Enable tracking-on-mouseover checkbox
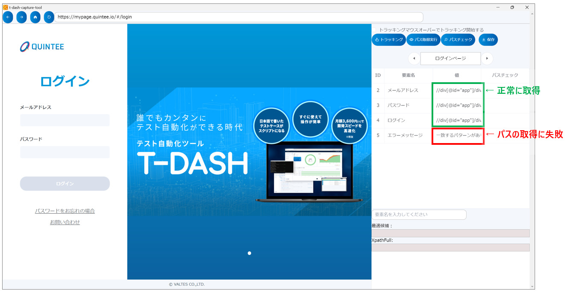 click(374, 30)
